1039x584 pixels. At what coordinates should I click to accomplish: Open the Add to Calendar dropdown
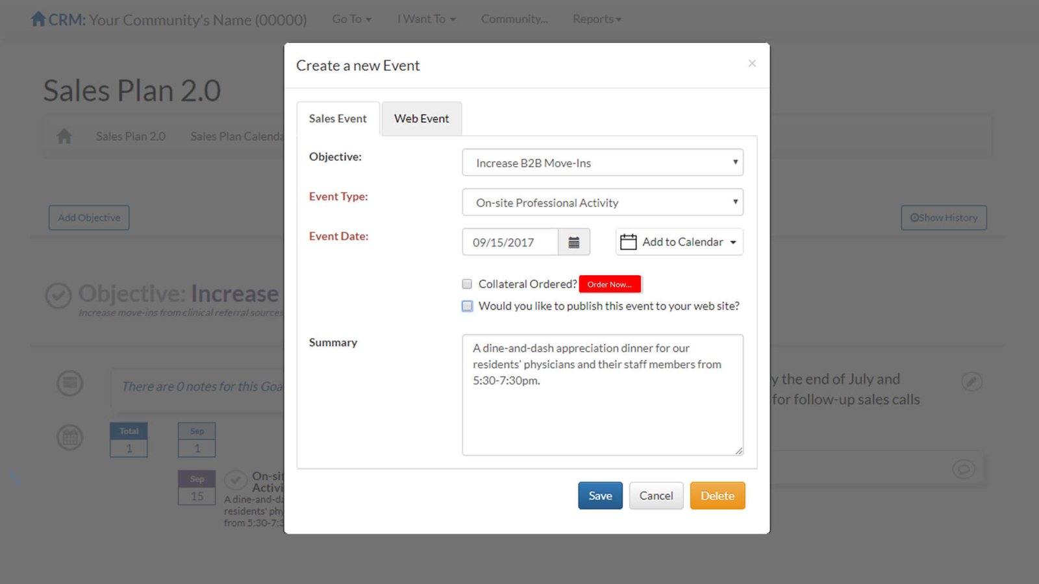click(x=679, y=242)
